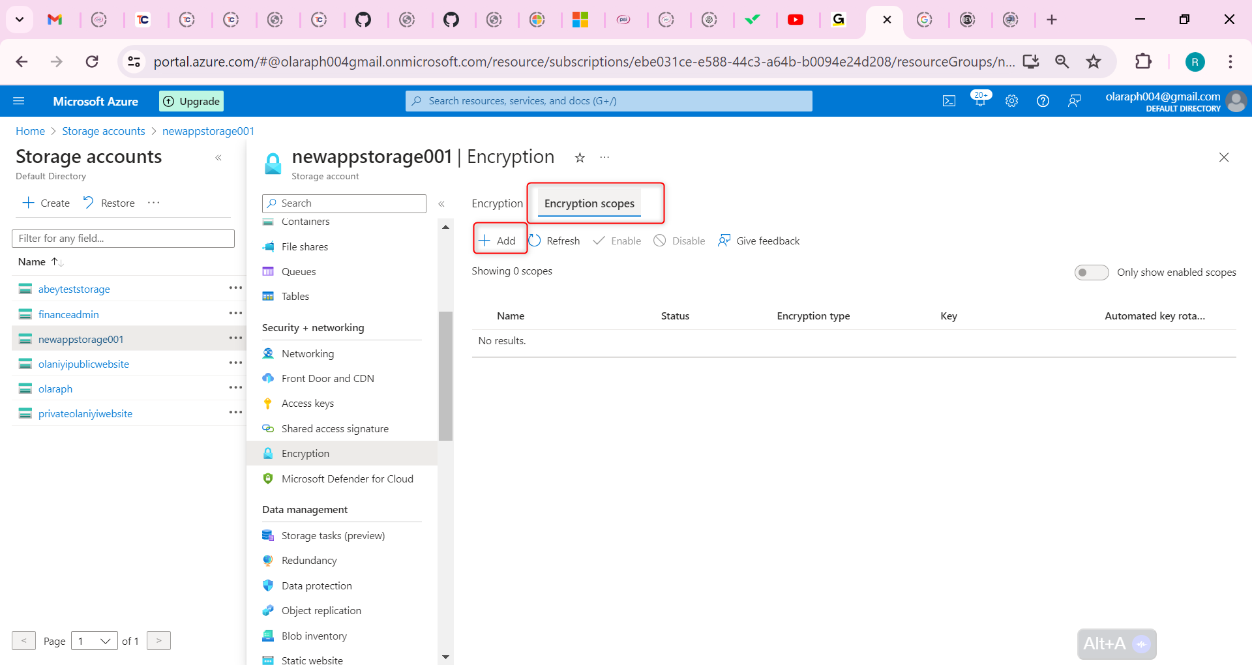Switch to the Encryption tab

pyautogui.click(x=497, y=203)
